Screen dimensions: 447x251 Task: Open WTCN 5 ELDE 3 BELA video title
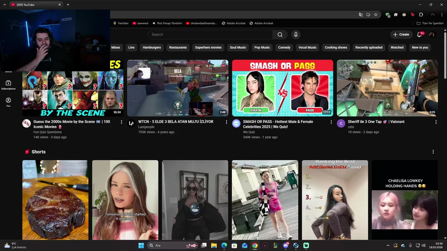tap(176, 122)
